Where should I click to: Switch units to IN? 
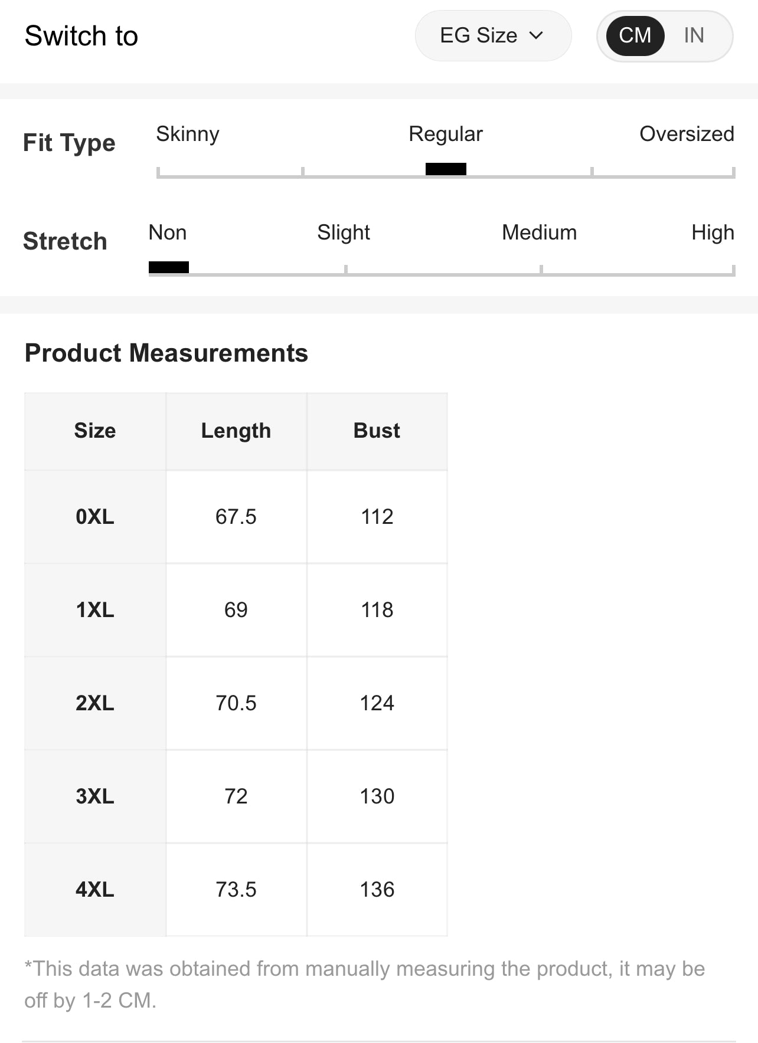click(x=694, y=35)
